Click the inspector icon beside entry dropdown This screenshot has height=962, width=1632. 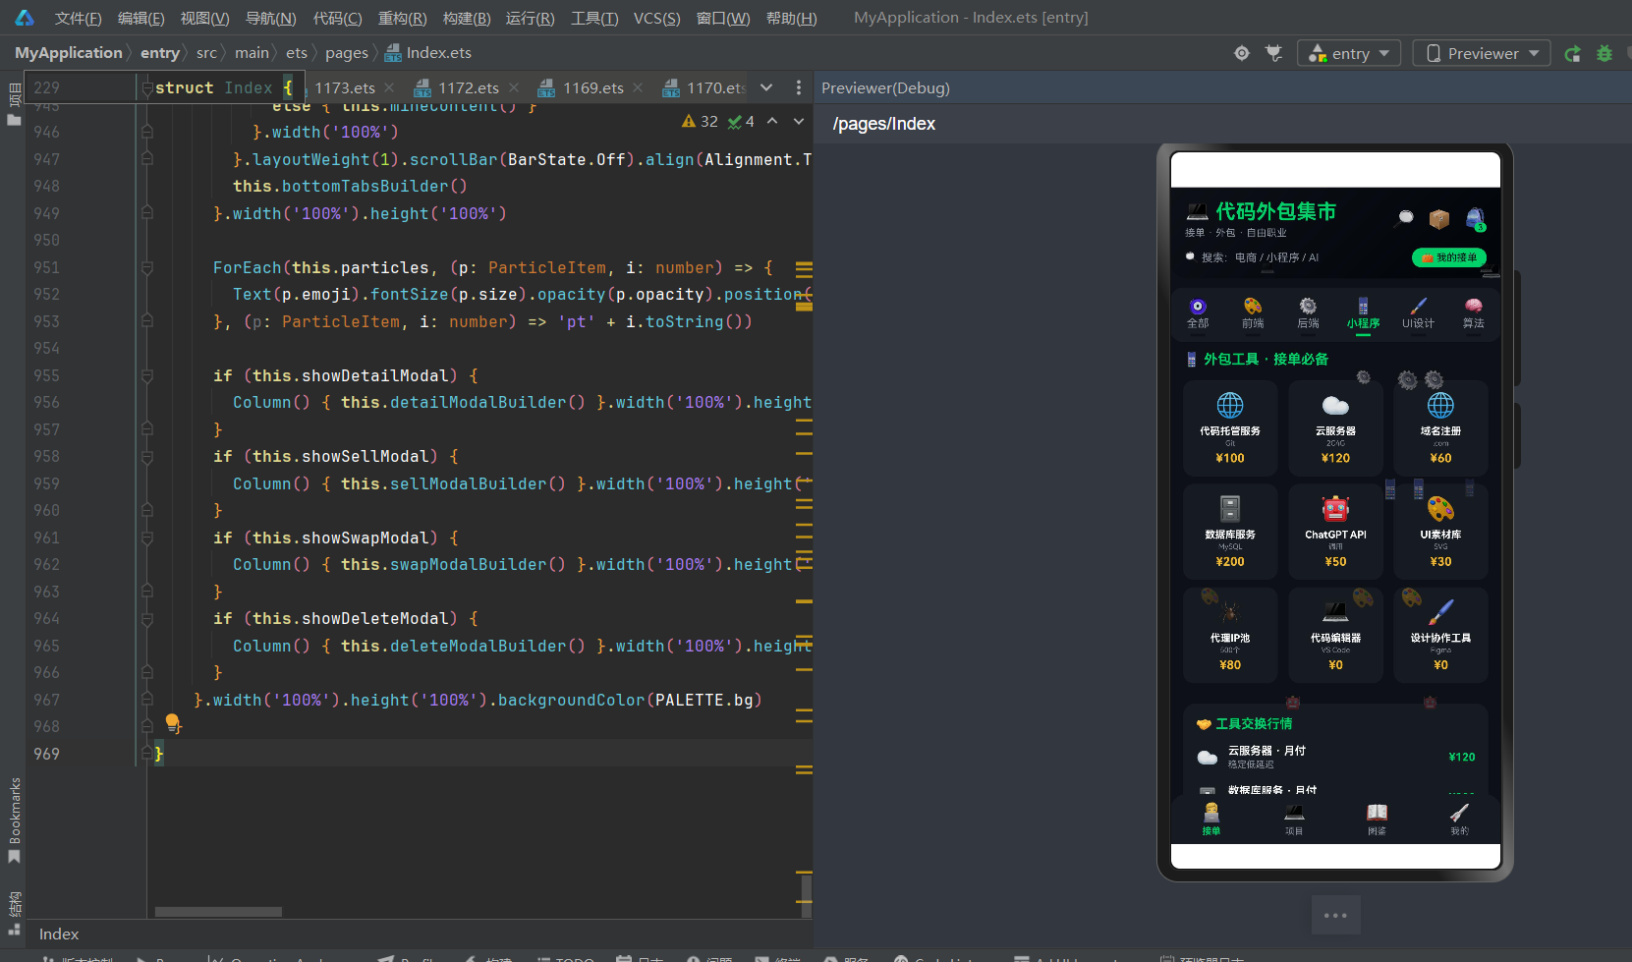(1274, 53)
